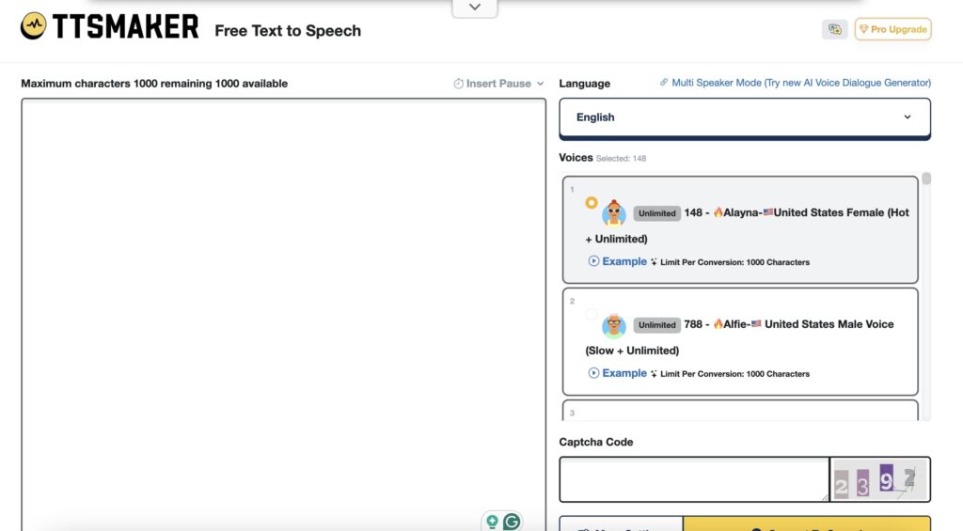Click 'Limit Per Conversion: 1000 Characters' under Alayna
This screenshot has height=531, width=963.
click(x=734, y=262)
